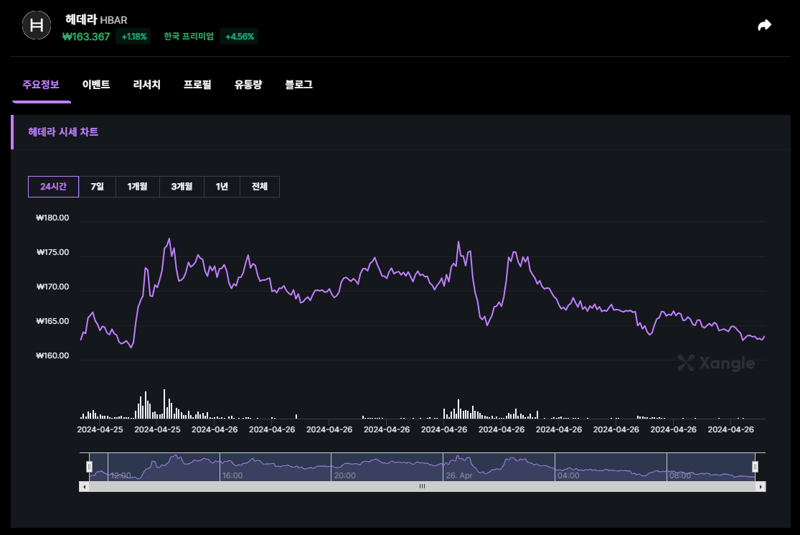800x535 pixels.
Task: Click the navigator scrollbar right arrow
Action: [761, 486]
